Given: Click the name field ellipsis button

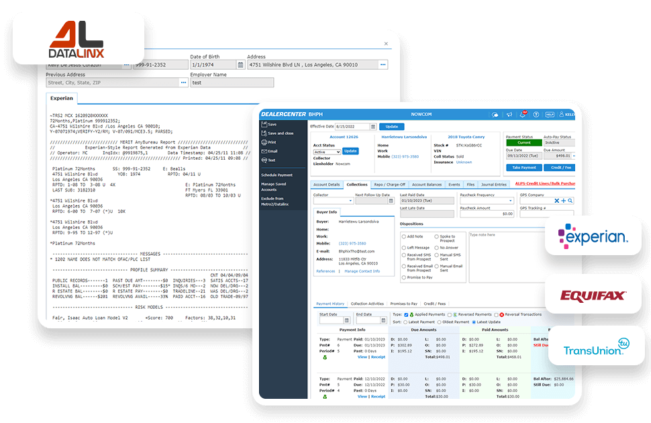Looking at the screenshot, I should pos(126,65).
